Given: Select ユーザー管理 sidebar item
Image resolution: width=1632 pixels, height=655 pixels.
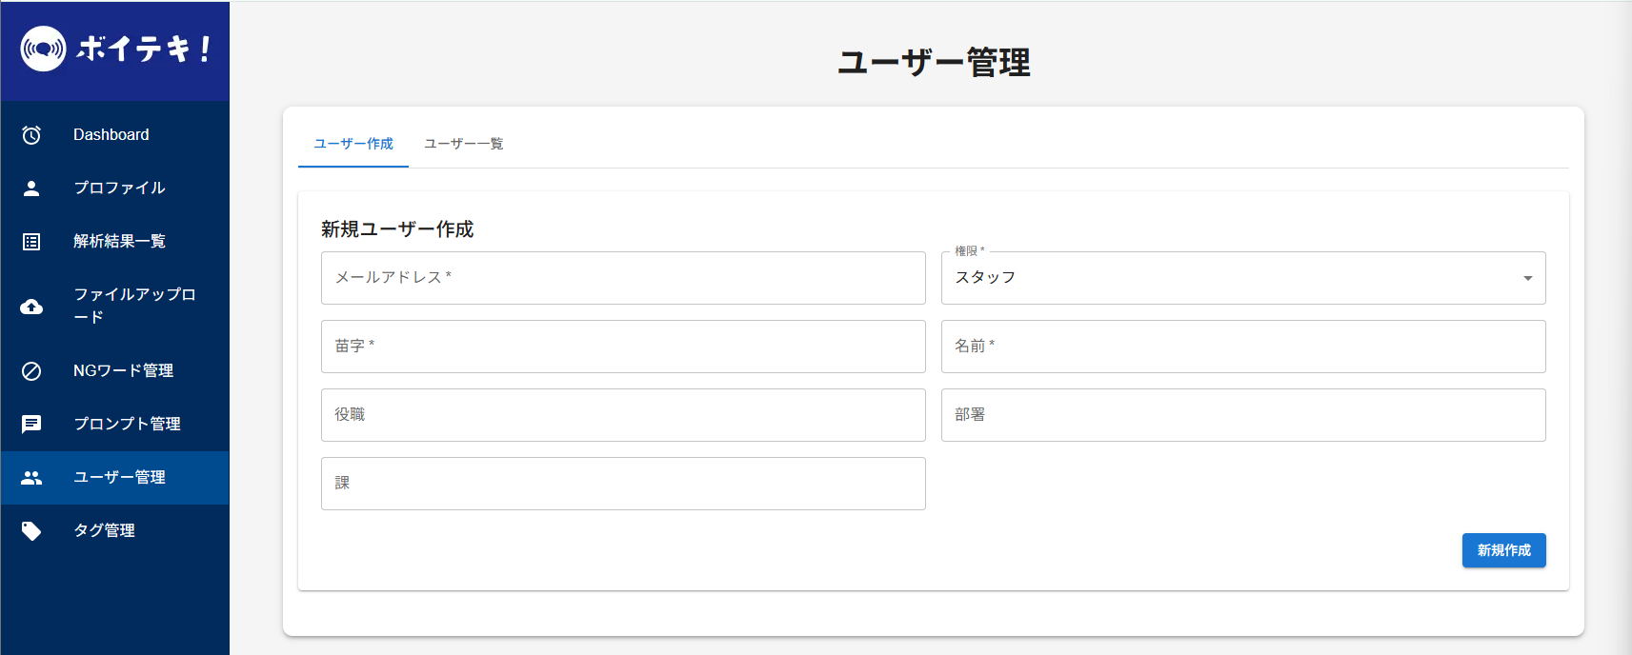Looking at the screenshot, I should pyautogui.click(x=114, y=478).
